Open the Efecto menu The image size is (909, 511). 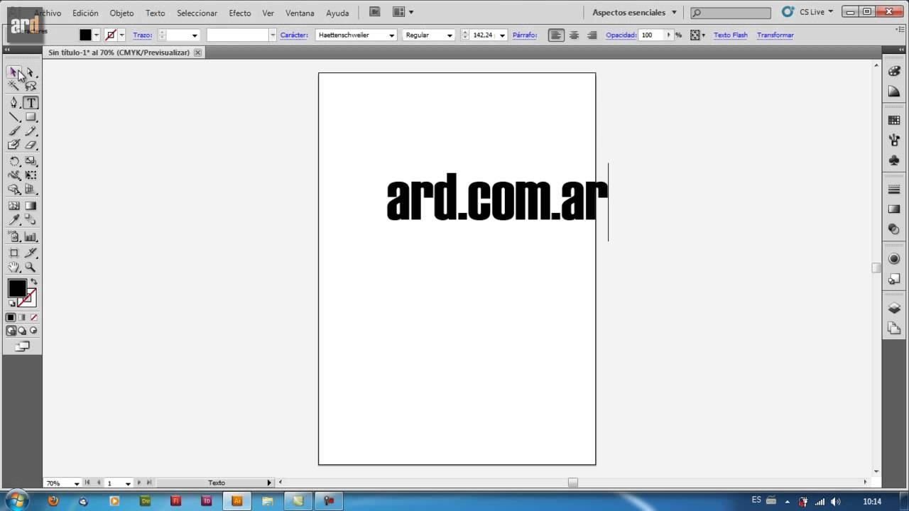tap(240, 13)
